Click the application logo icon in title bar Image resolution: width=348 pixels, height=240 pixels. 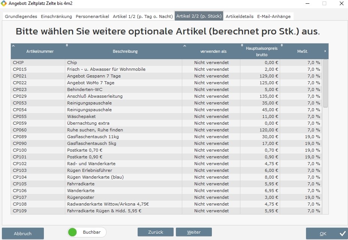tap(4, 3)
